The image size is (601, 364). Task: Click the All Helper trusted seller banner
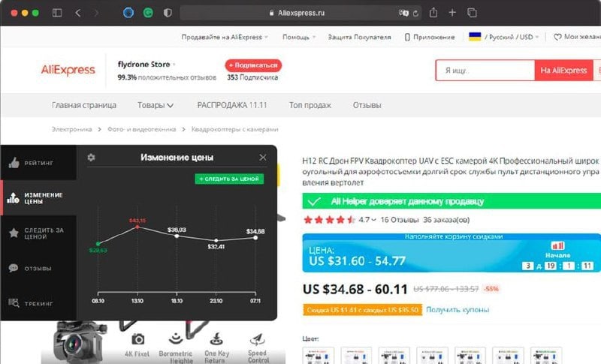point(452,201)
